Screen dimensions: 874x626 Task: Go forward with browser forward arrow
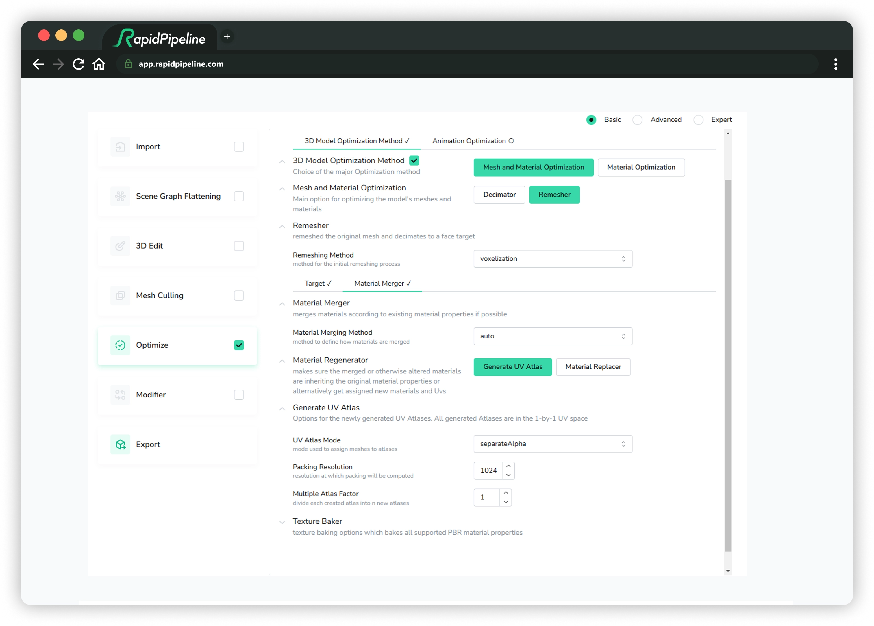click(x=58, y=64)
